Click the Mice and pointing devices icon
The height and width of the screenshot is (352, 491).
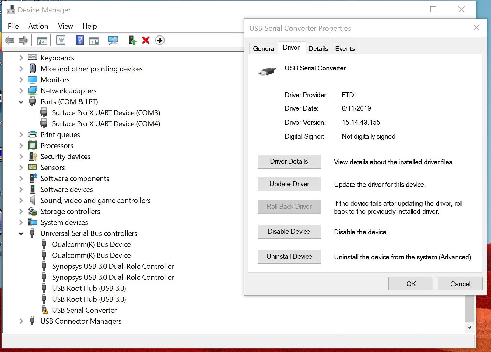(33, 68)
